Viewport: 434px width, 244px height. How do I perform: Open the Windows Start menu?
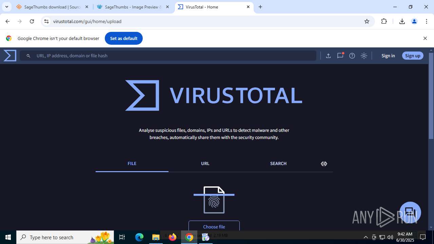(x=8, y=237)
